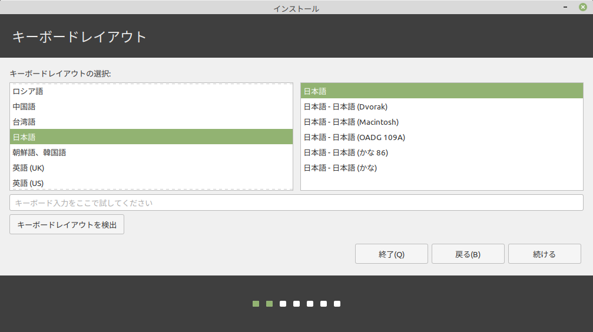Viewport: 593px width, 332px height.
Task: Select 日本語 - 日本語 (かな 86) variant
Action: pyautogui.click(x=442, y=152)
